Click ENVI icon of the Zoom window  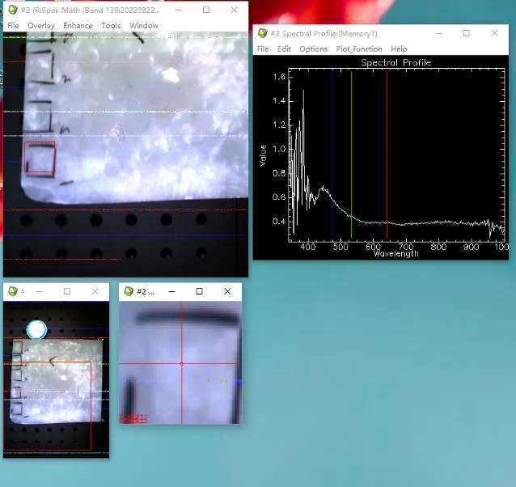tap(129, 291)
